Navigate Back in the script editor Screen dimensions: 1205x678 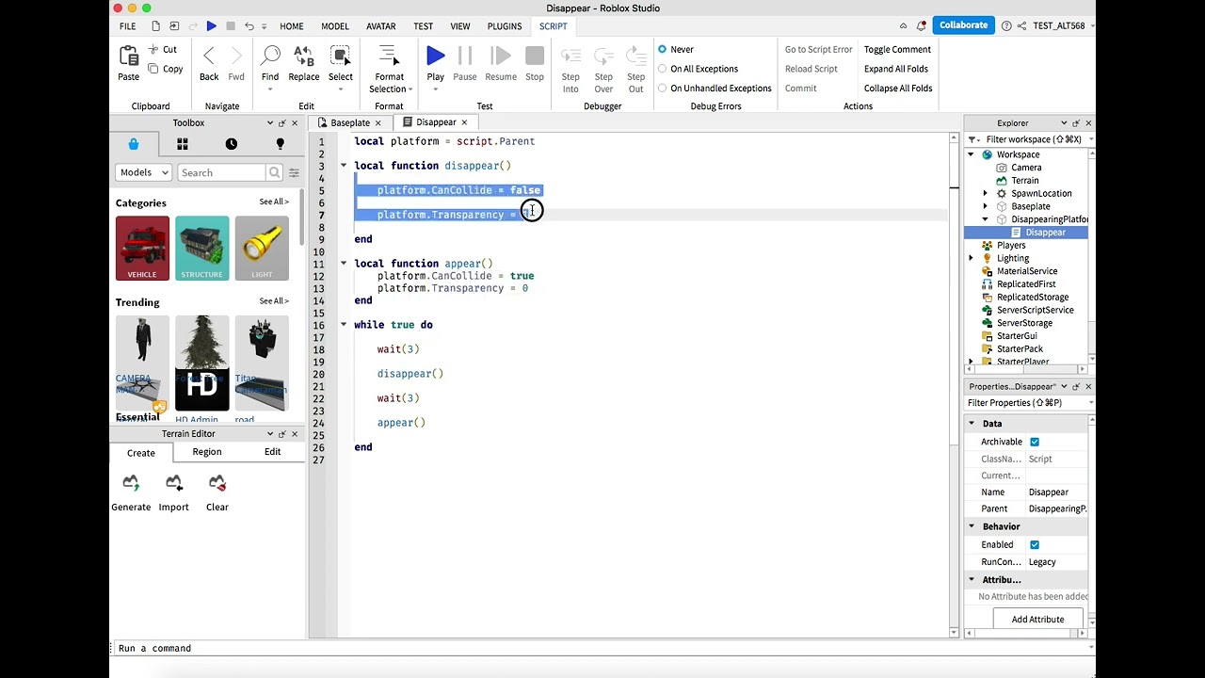(209, 56)
